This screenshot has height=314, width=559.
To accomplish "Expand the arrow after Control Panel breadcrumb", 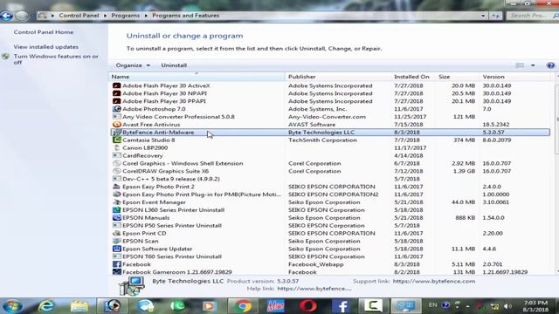I will coord(105,16).
